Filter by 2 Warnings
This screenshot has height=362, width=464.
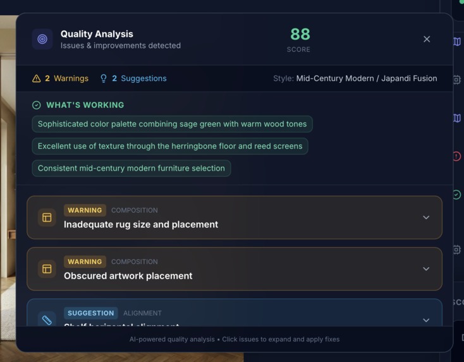pos(60,78)
